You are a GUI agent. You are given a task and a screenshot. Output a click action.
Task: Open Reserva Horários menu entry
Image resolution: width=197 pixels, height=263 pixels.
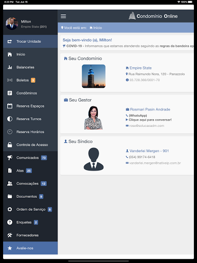click(x=30, y=131)
